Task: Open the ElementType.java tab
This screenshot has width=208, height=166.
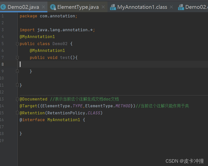Action: coord(78,7)
